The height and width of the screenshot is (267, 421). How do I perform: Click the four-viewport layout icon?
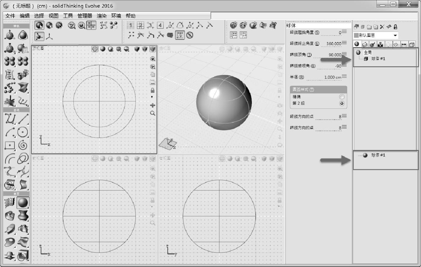[x=91, y=25]
